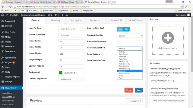193x108 pixels.
Task: Click the posts/pages shortcode field
Action: point(168,81)
